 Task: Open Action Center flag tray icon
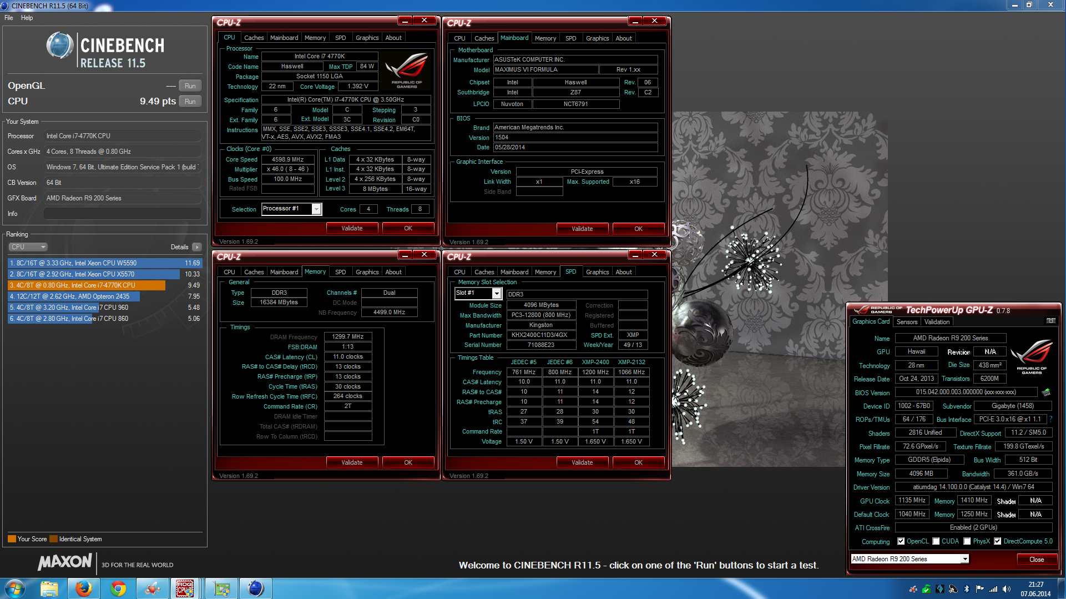tap(979, 589)
